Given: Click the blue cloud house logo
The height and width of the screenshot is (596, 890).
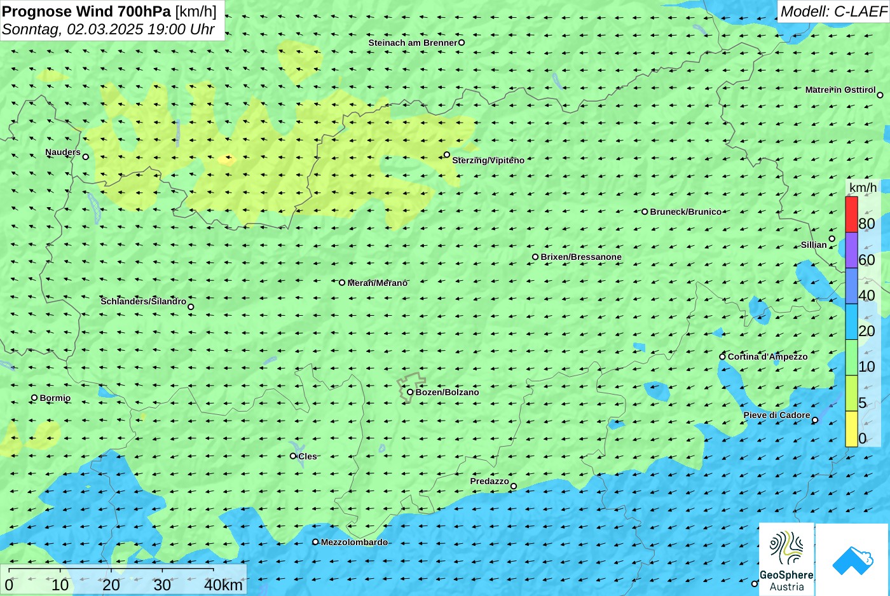Looking at the screenshot, I should tap(852, 560).
